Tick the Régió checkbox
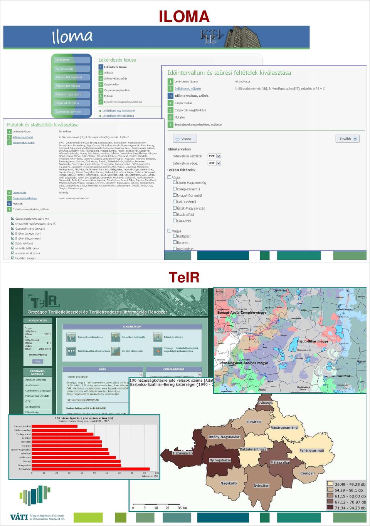The width and height of the screenshot is (370, 526). tap(169, 177)
